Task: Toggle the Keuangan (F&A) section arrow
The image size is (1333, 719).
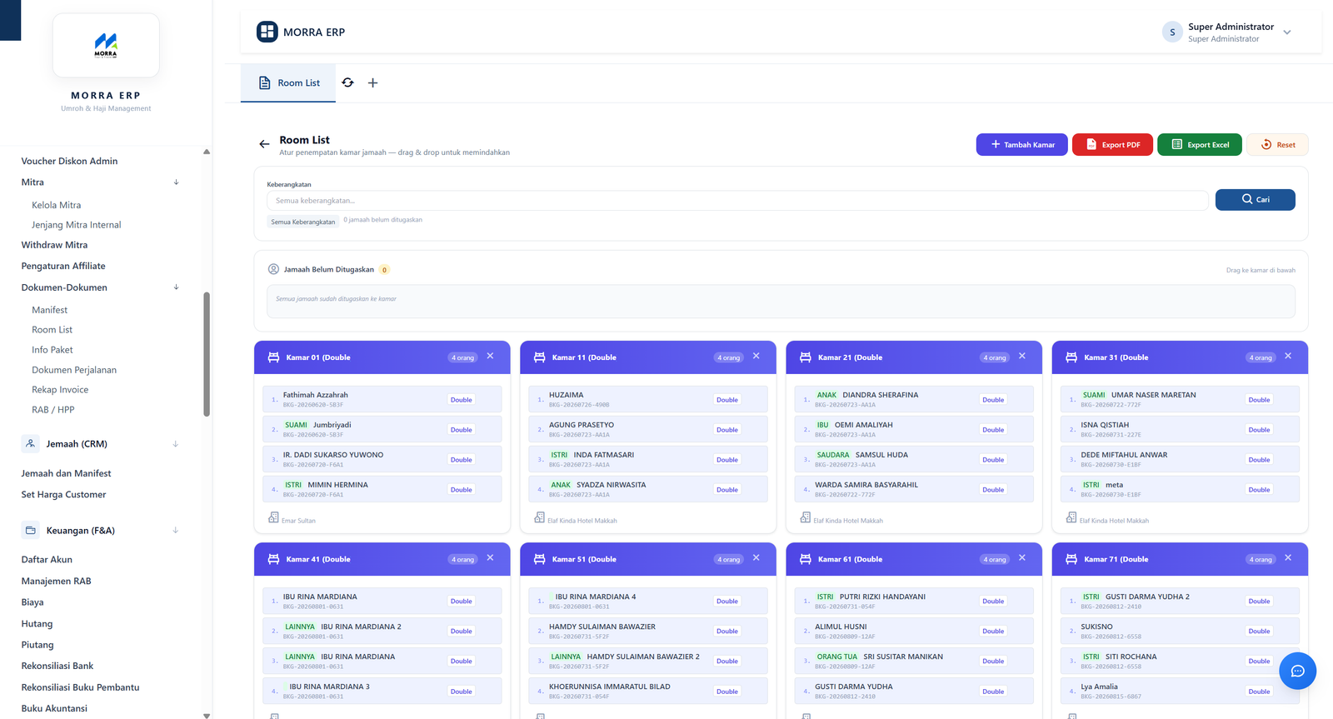Action: 176,531
